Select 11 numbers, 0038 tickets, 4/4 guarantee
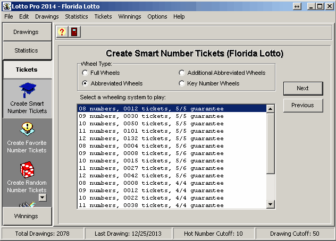 [x=172, y=205]
